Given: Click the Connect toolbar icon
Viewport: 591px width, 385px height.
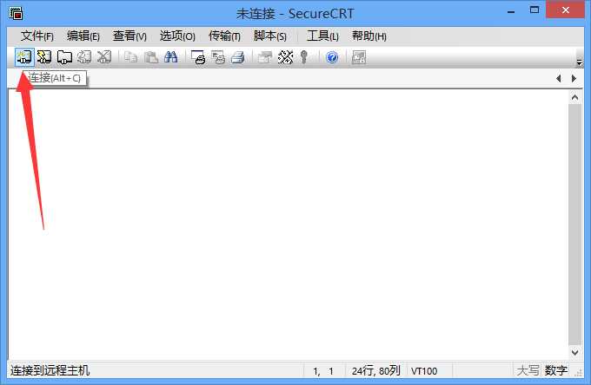Looking at the screenshot, I should tap(24, 57).
